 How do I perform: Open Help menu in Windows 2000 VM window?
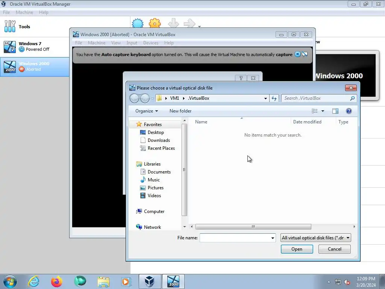tap(169, 43)
